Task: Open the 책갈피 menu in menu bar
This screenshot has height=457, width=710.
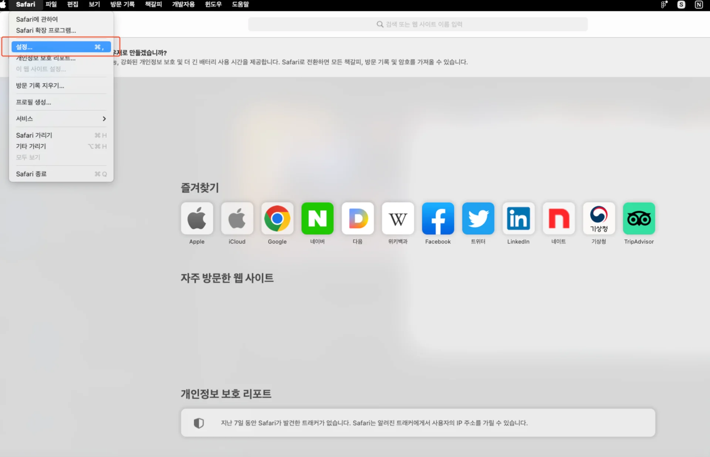Action: pyautogui.click(x=153, y=4)
